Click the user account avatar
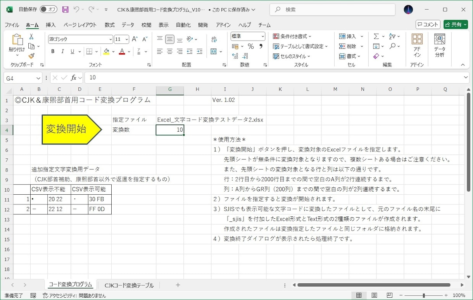Image resolution: width=473 pixels, height=300 pixels. pyautogui.click(x=408, y=9)
